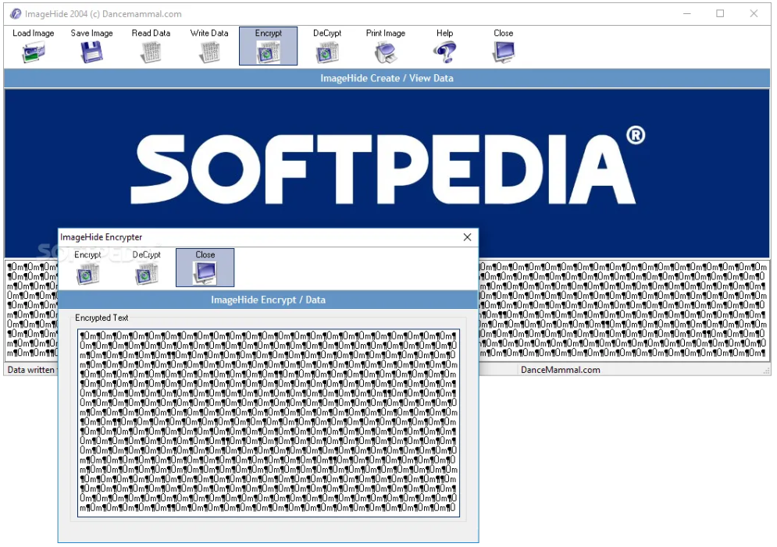777x547 pixels.
Task: Click the ImageHide Create / View Data banner
Action: 387,78
